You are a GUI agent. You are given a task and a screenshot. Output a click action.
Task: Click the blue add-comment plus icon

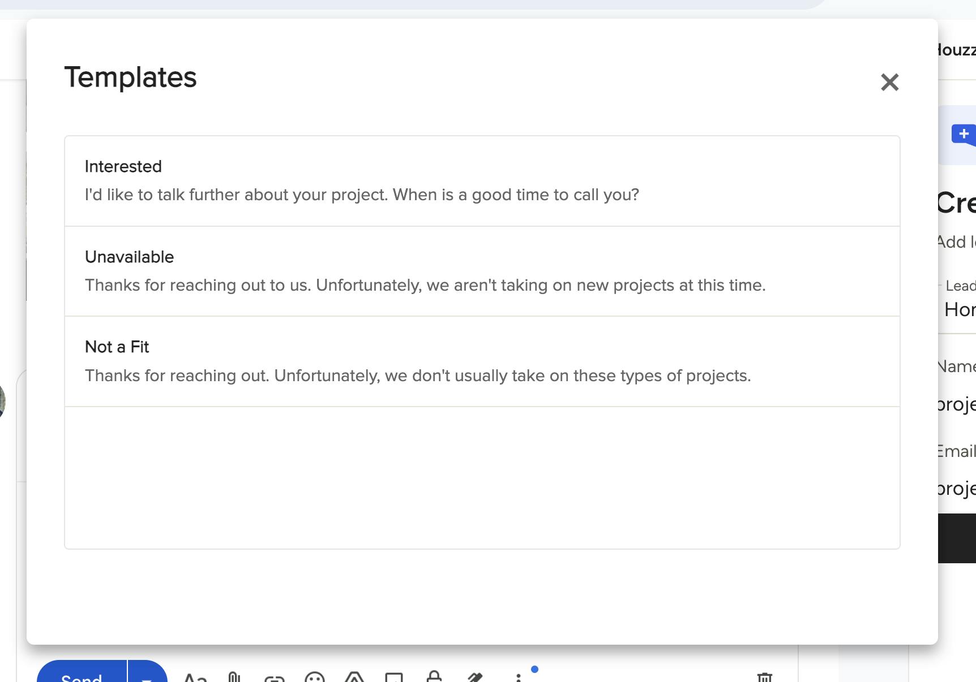[964, 135]
